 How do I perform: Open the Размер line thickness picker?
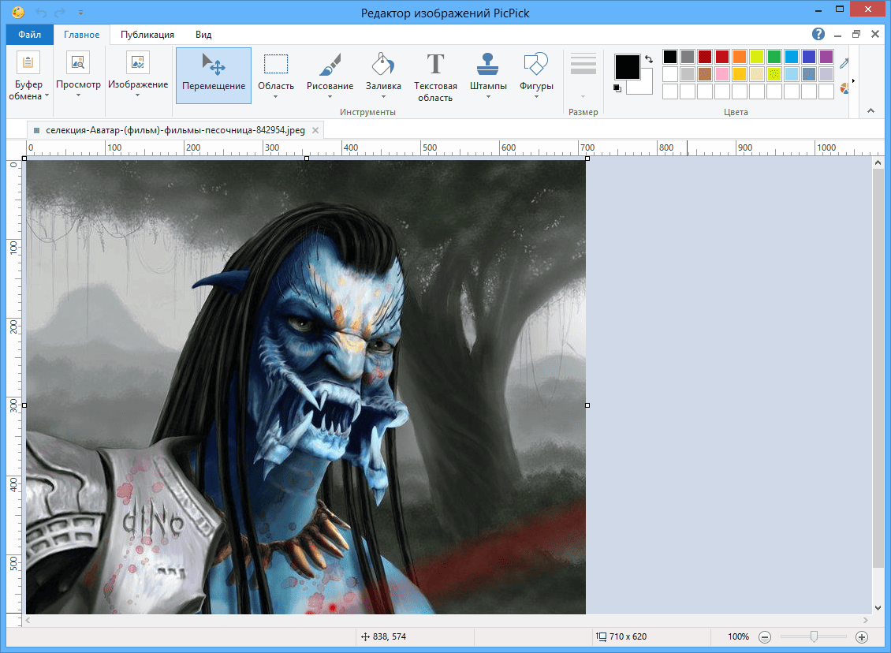point(583,75)
